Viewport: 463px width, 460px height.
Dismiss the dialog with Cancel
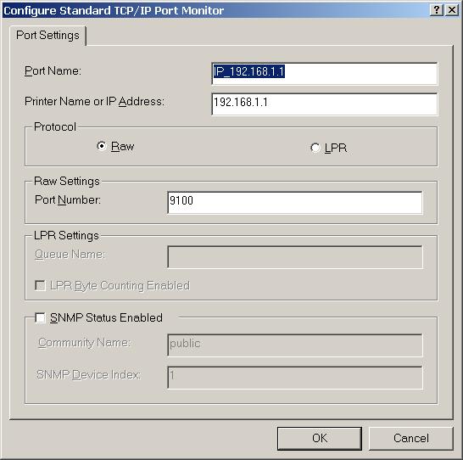(x=411, y=439)
